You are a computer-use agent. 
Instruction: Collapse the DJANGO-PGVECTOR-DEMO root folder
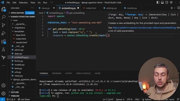(x=22, y=17)
